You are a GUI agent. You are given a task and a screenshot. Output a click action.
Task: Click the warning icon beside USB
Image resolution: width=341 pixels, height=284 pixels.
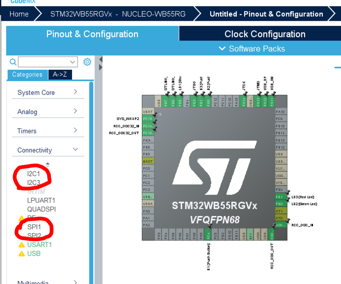point(22,254)
